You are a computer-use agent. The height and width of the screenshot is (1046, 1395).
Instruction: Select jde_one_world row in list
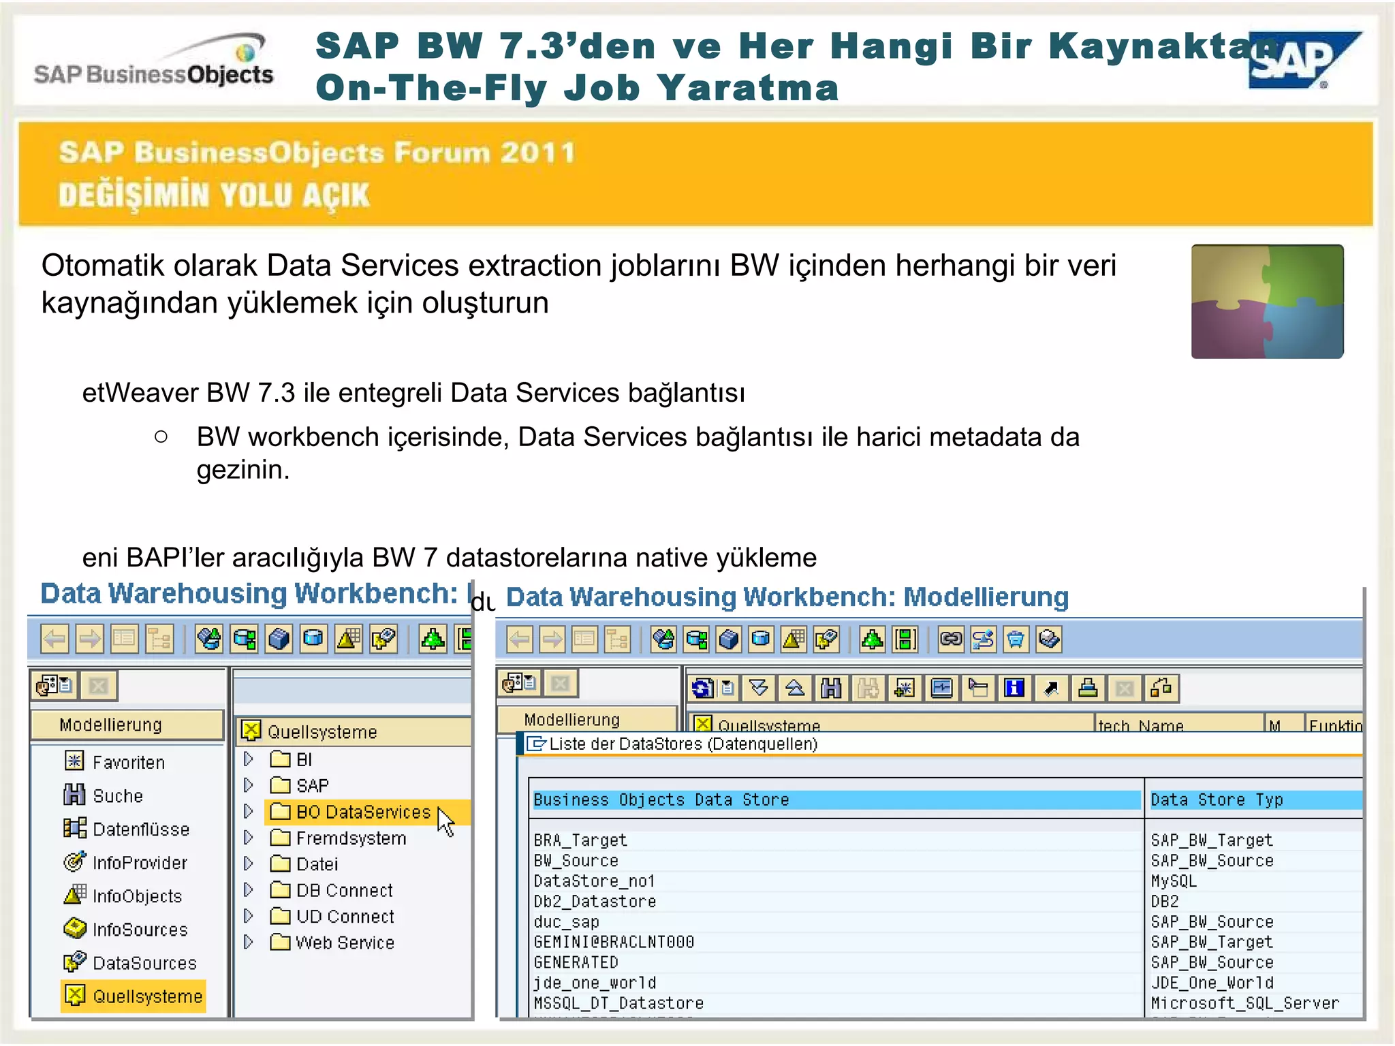pyautogui.click(x=836, y=983)
